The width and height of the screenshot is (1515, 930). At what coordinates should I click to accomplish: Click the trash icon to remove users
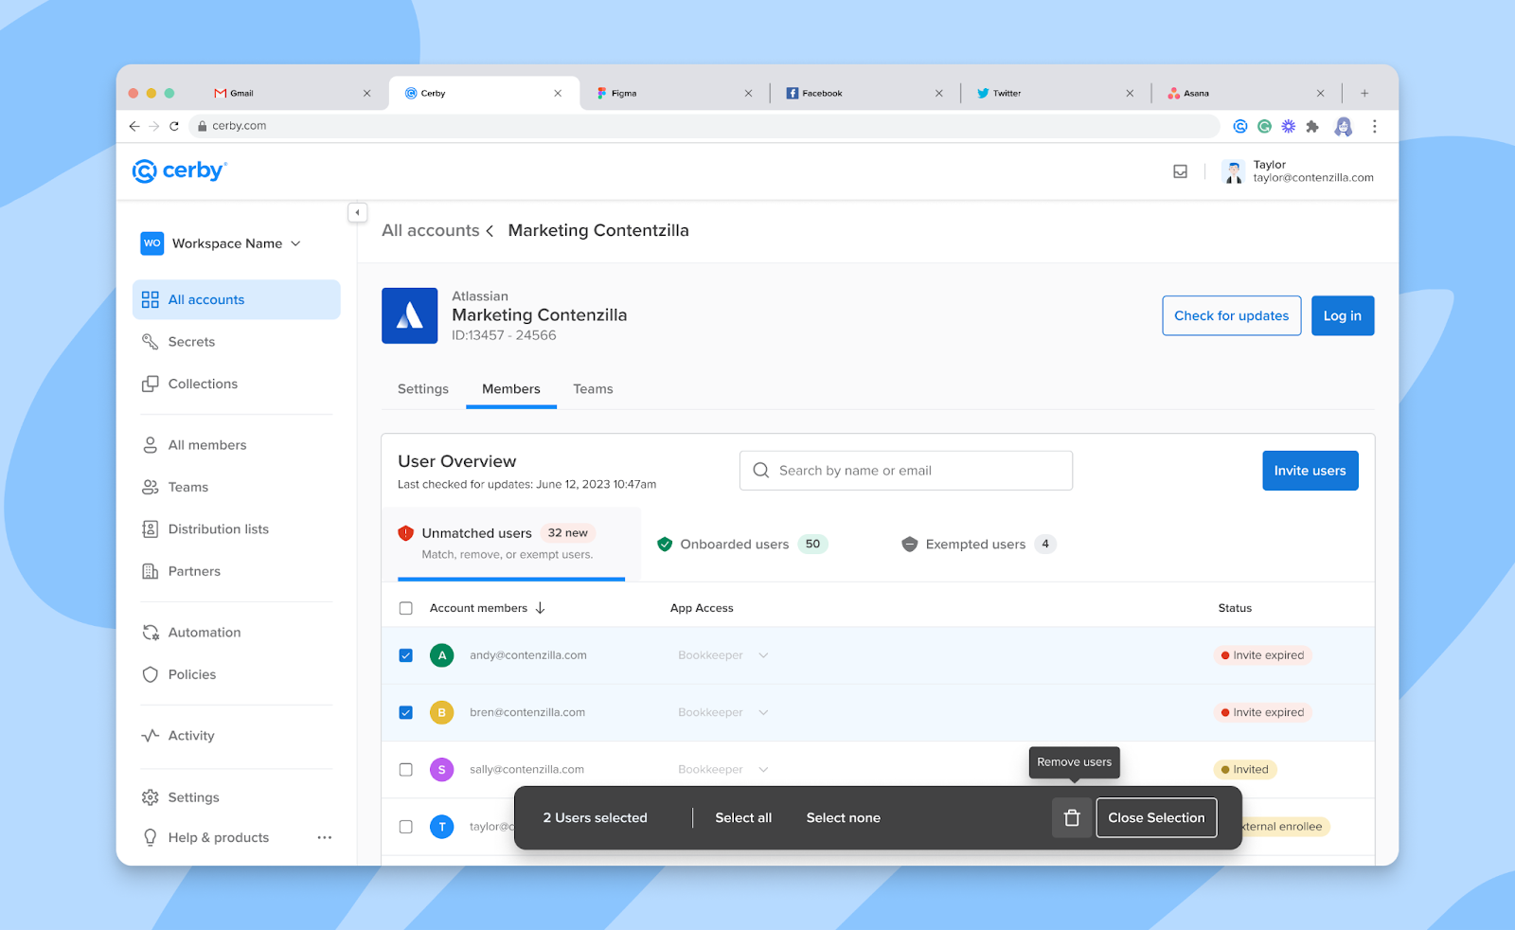tap(1072, 818)
